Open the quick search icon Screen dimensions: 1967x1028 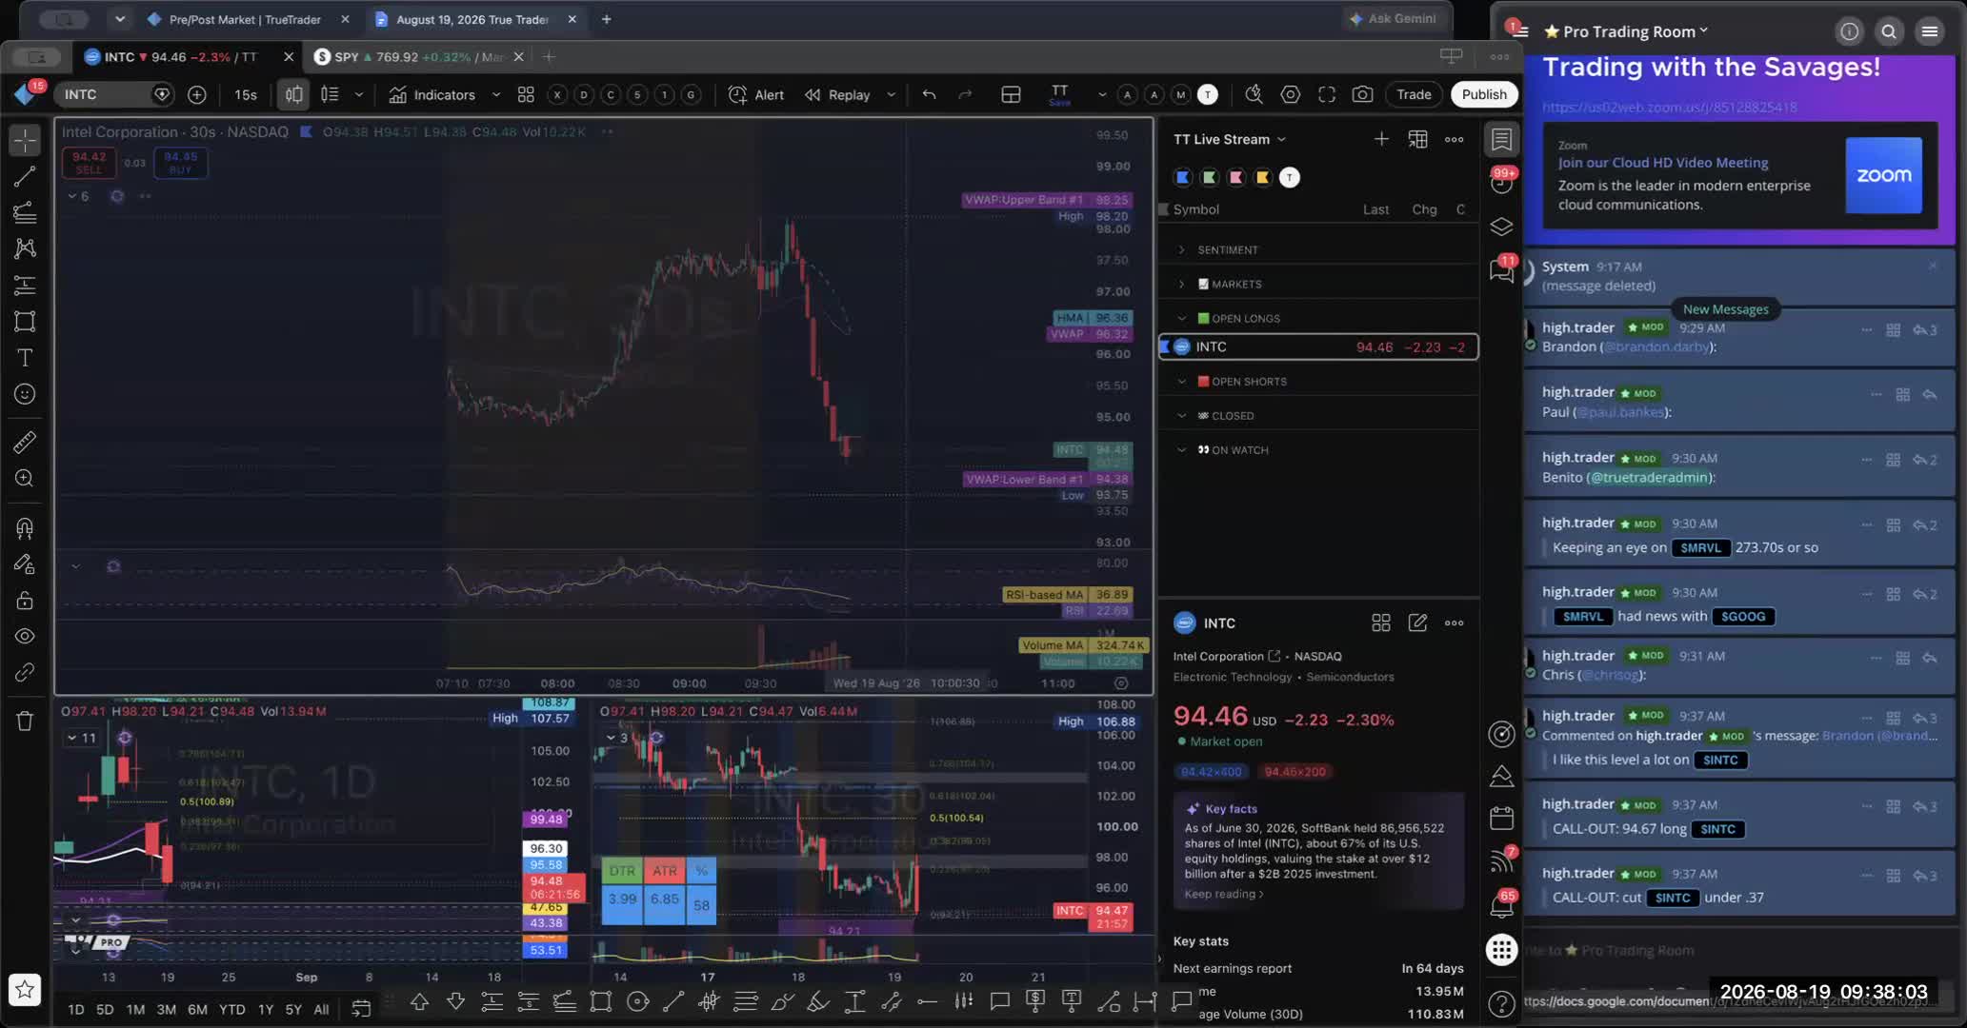click(x=1254, y=94)
